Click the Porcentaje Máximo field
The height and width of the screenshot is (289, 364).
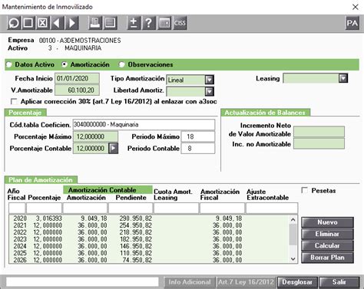click(x=95, y=136)
